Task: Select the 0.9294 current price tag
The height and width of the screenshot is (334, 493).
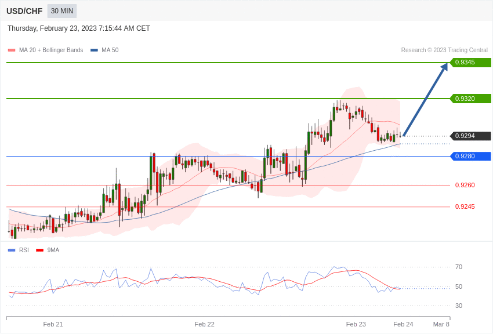Action: (470, 136)
